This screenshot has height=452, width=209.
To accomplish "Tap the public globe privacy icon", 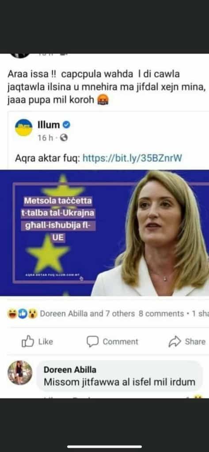I will point(64,138).
